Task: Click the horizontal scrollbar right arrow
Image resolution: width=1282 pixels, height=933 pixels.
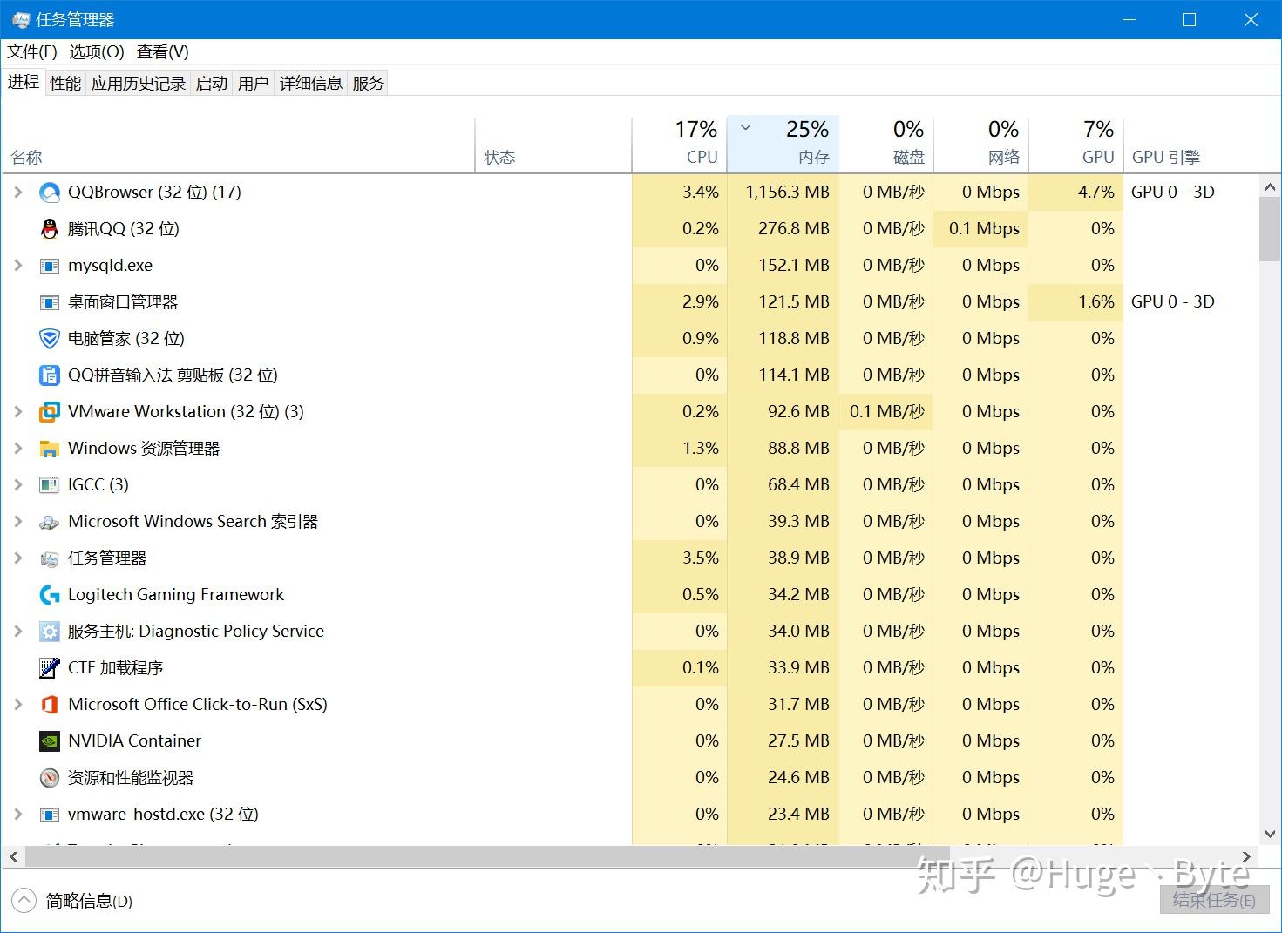Action: 1246,856
